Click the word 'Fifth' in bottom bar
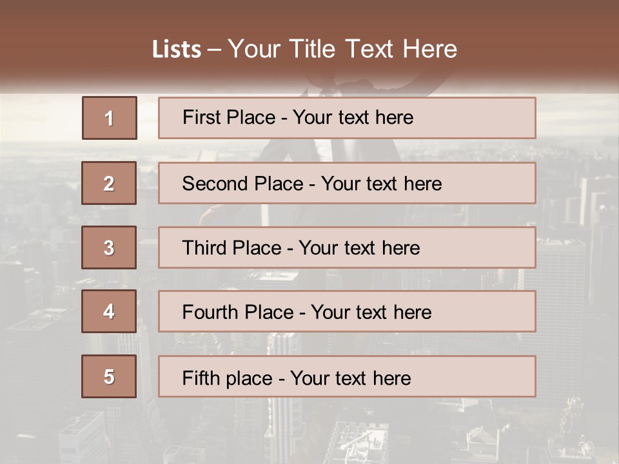The image size is (619, 464). [201, 378]
